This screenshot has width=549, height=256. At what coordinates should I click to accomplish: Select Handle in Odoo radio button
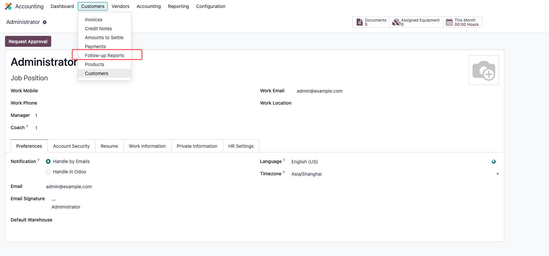[48, 172]
